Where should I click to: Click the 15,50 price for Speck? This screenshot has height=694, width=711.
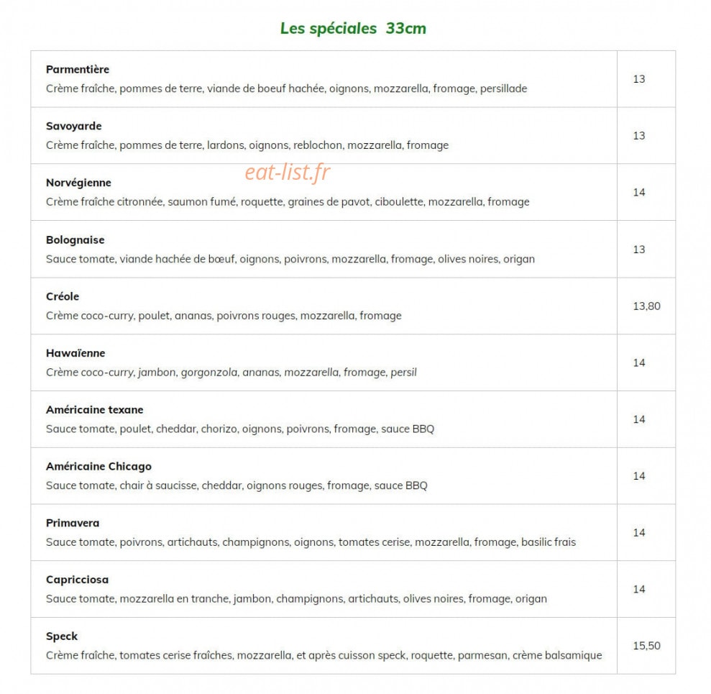coord(646,646)
